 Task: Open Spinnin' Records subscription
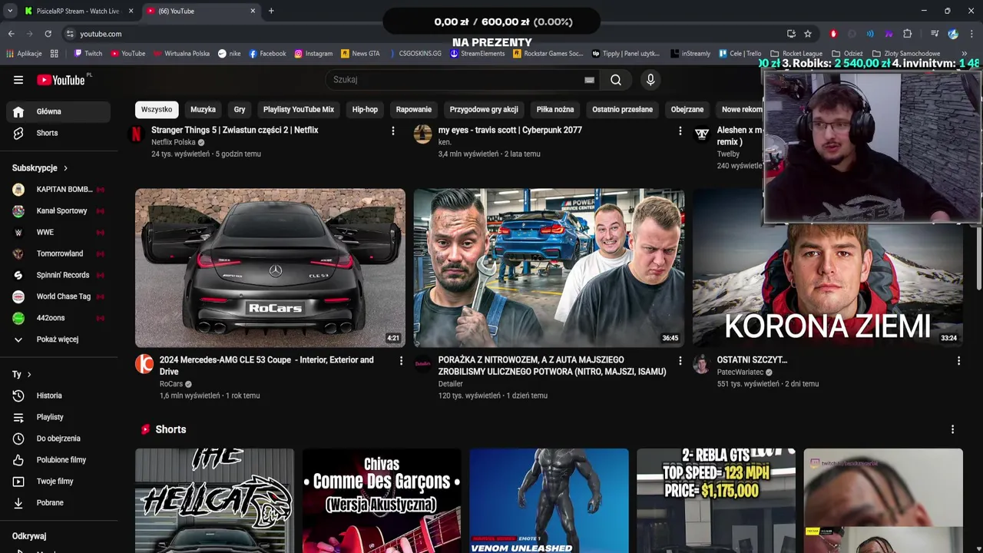[x=58, y=276]
